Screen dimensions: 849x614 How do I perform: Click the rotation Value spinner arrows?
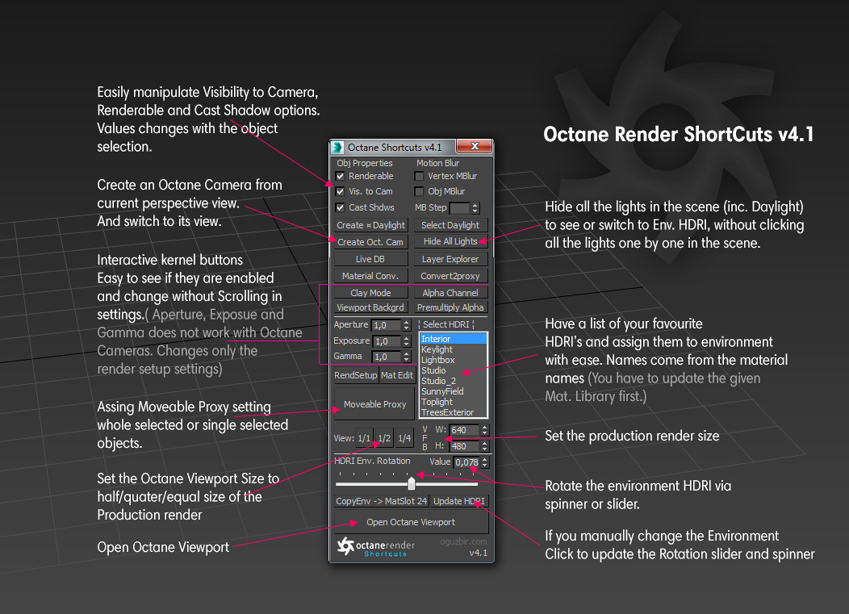[x=484, y=462]
